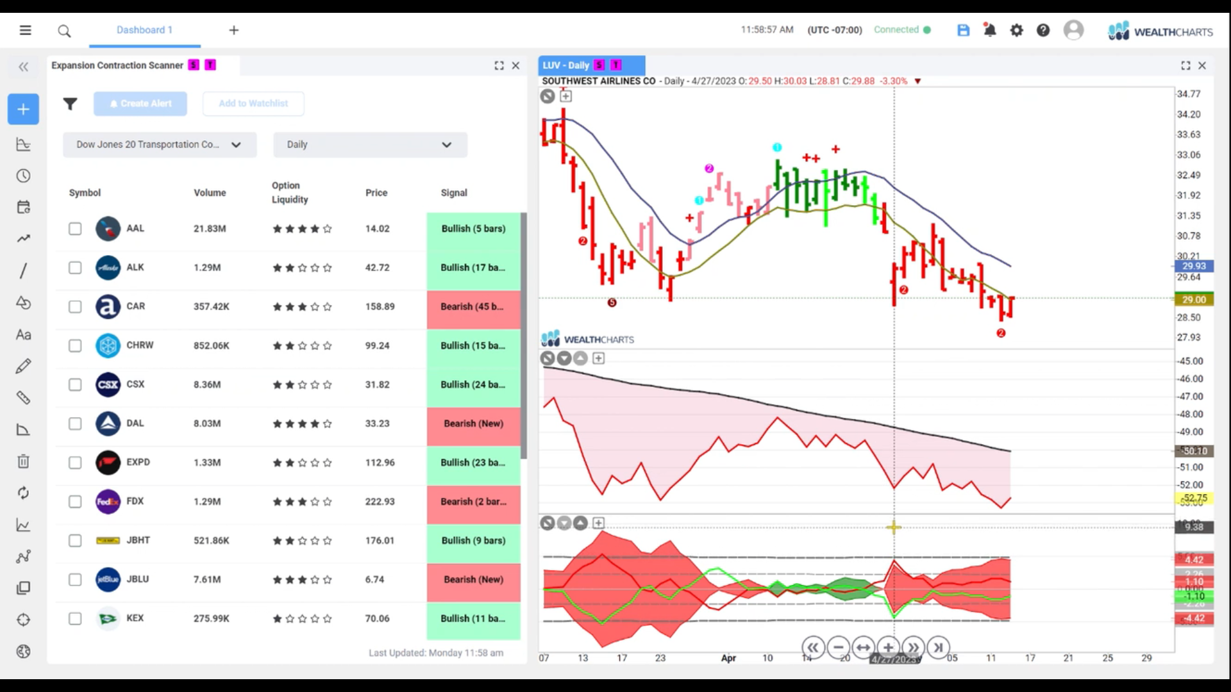Check the DAL row checkbox
This screenshot has height=692, width=1231.
(x=75, y=424)
